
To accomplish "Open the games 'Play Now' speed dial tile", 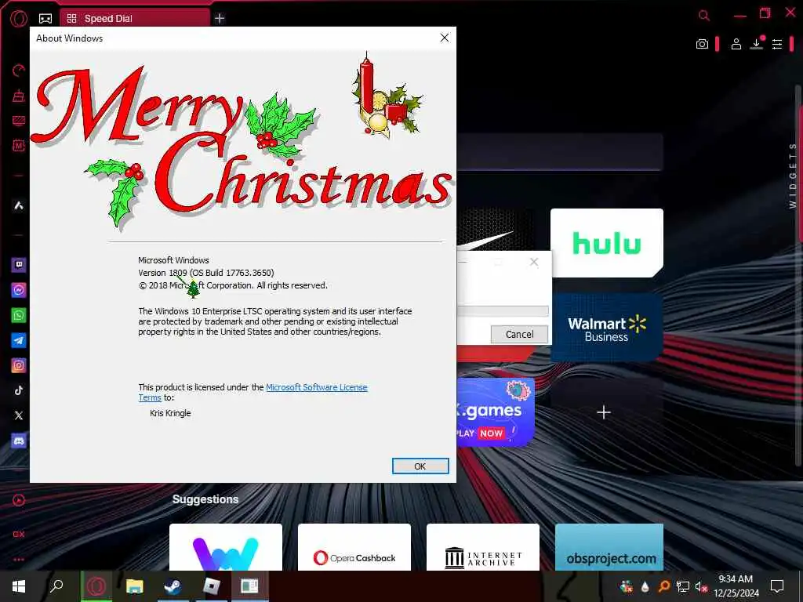I will 496,412.
